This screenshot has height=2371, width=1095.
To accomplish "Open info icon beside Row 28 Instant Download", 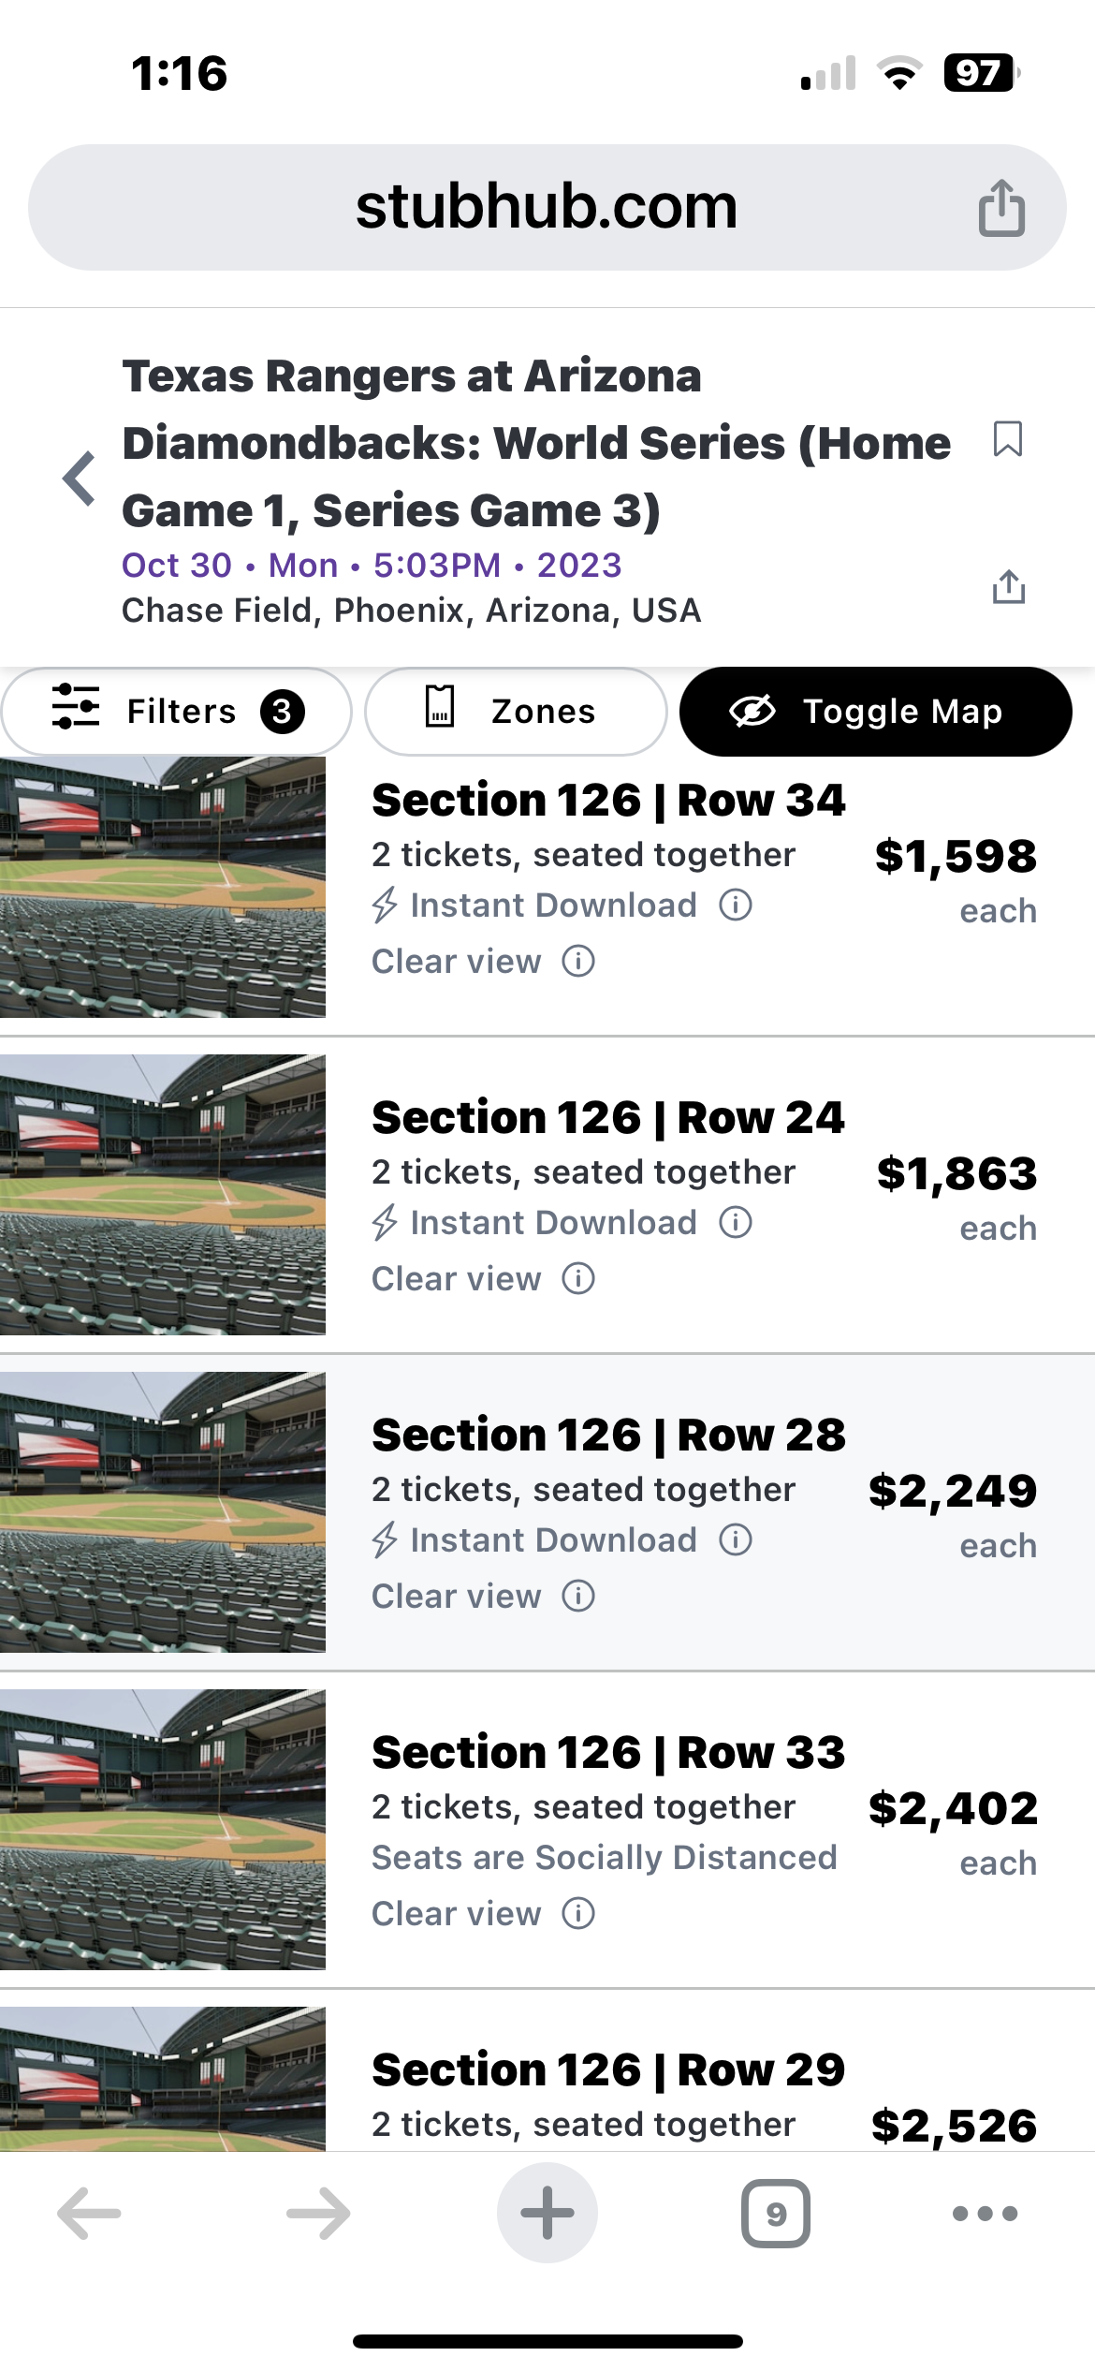I will (x=736, y=1540).
